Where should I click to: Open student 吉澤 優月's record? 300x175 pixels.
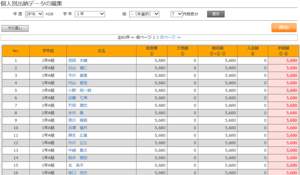[x=78, y=128]
